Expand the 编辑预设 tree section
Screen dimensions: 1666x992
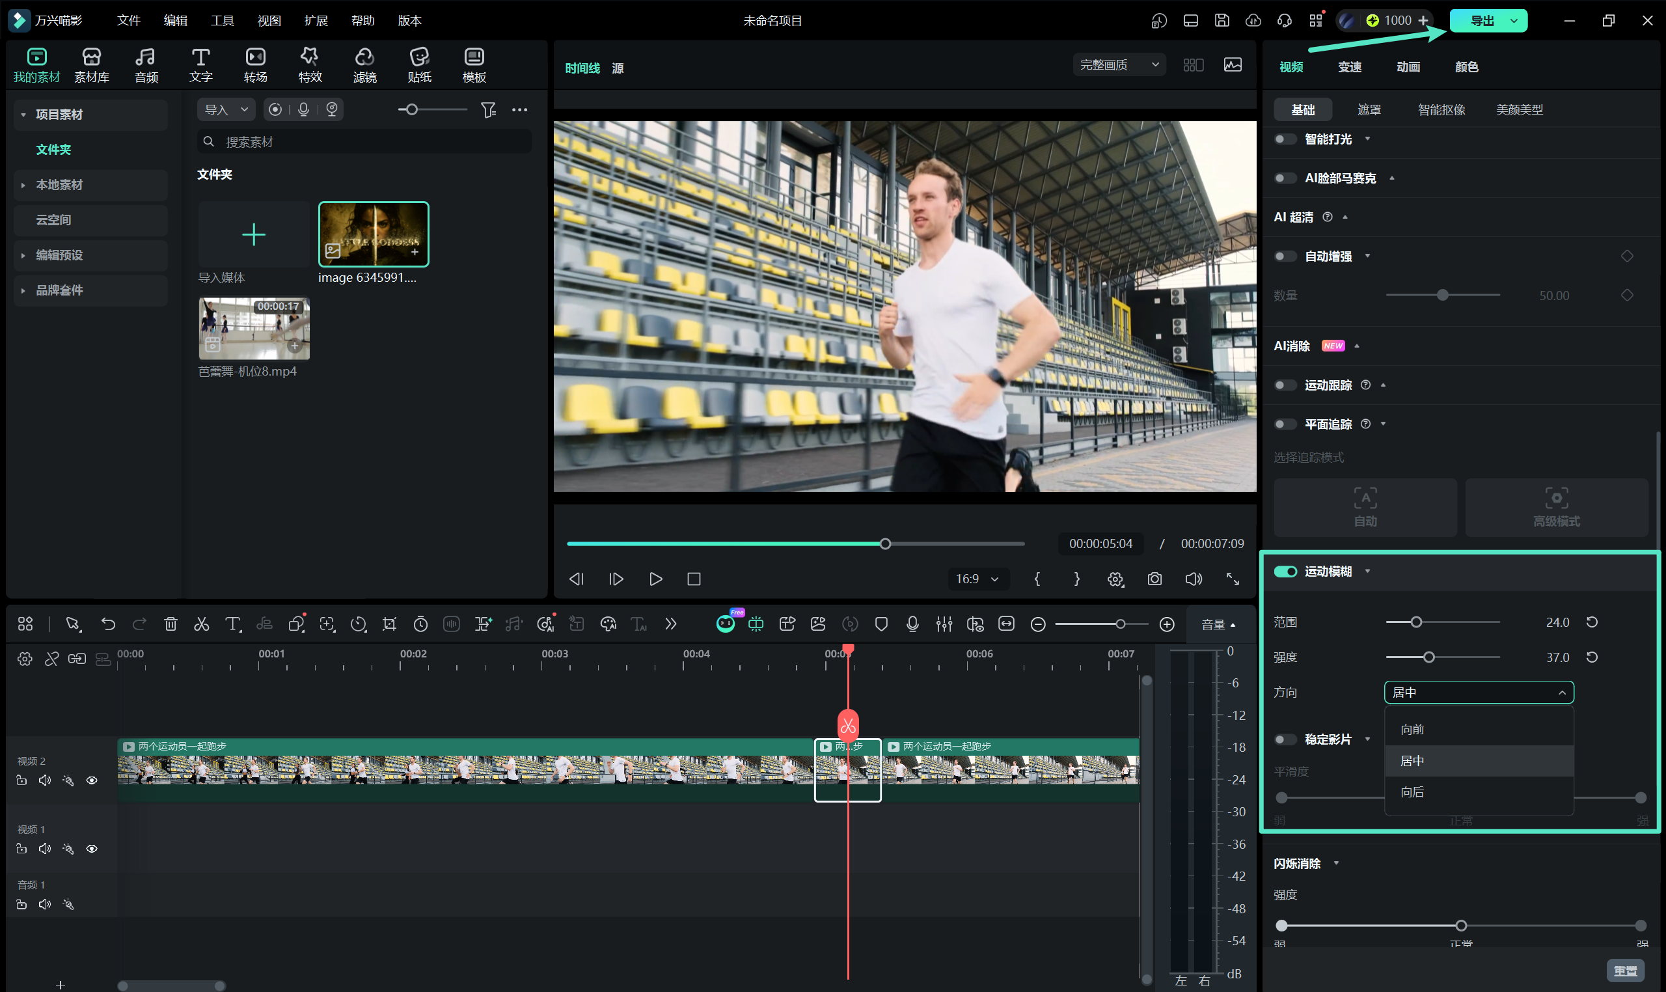[23, 255]
